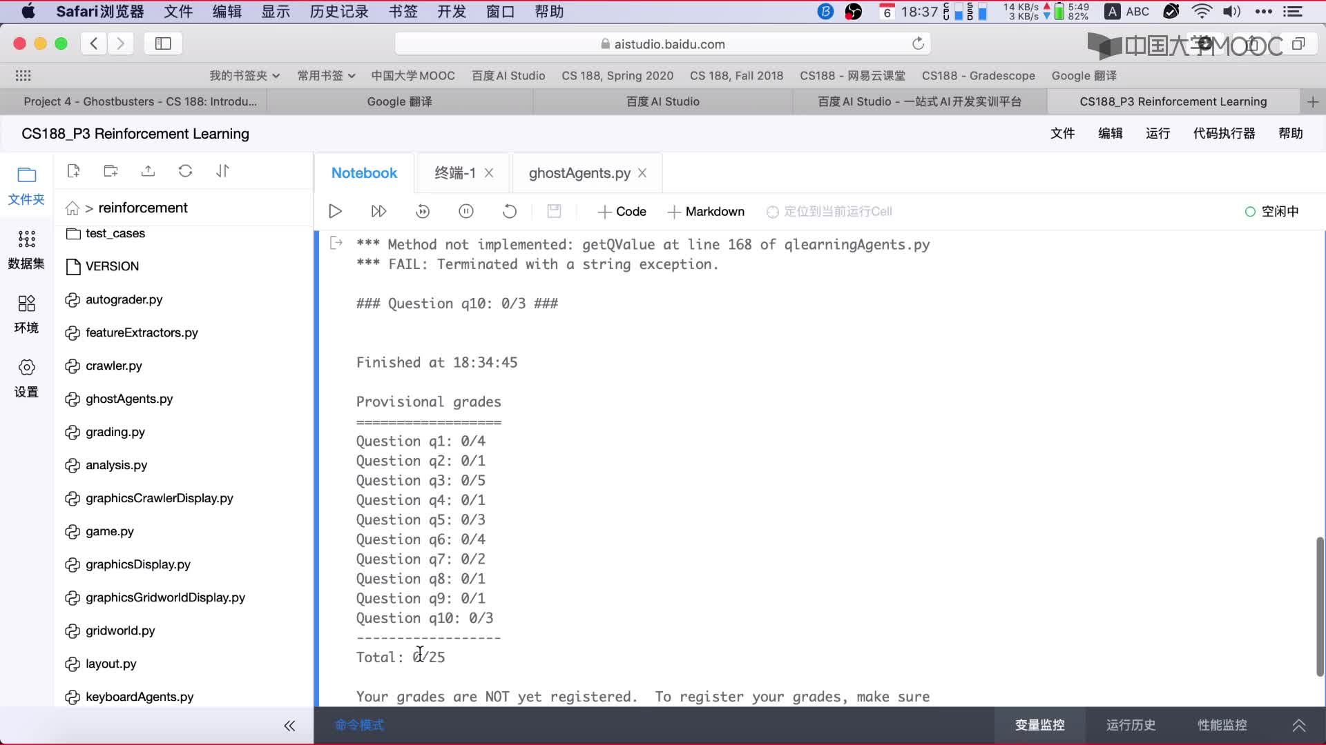Open the 环境 sidebar panel
The image size is (1326, 745).
click(26, 314)
